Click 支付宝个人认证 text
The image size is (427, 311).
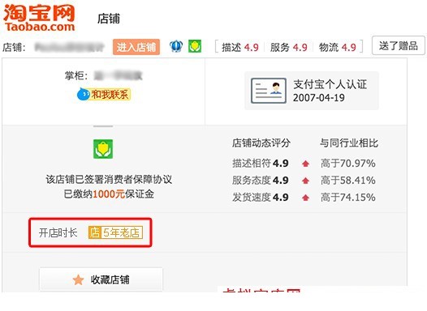pyautogui.click(x=330, y=84)
